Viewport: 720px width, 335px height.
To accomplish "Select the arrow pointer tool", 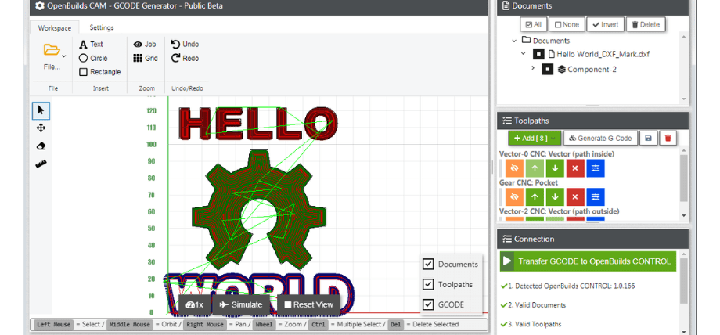I will click(x=41, y=110).
